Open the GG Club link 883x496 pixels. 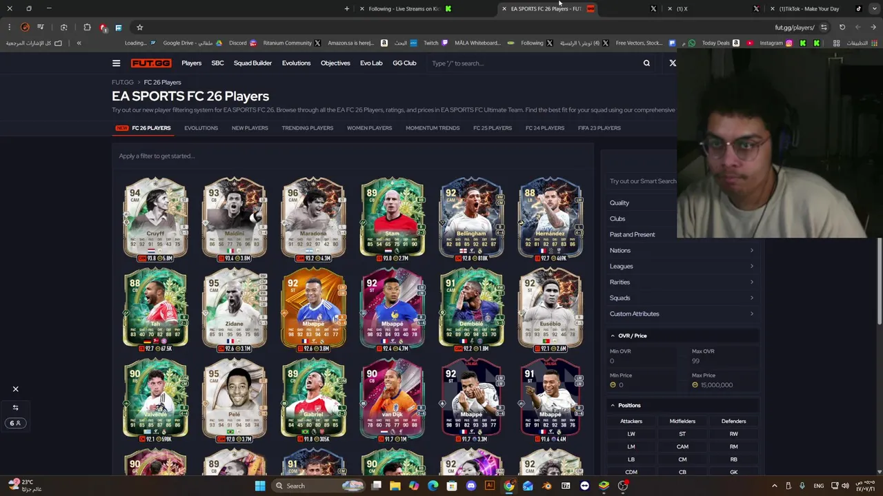coord(404,63)
